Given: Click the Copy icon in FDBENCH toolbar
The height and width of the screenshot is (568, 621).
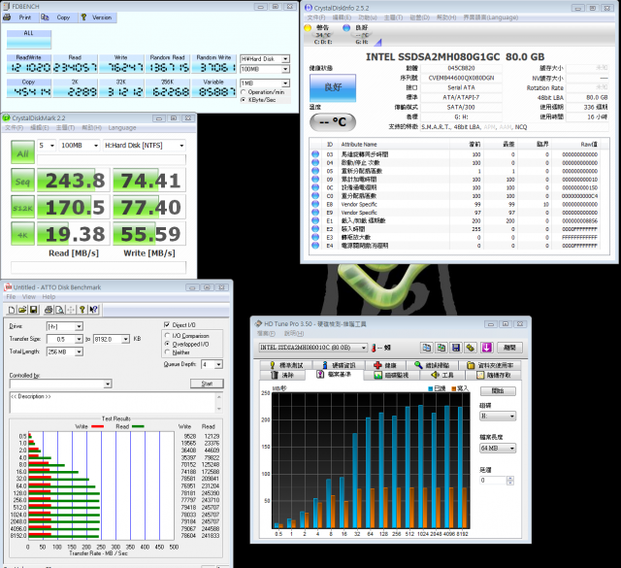Looking at the screenshot, I should 46,17.
